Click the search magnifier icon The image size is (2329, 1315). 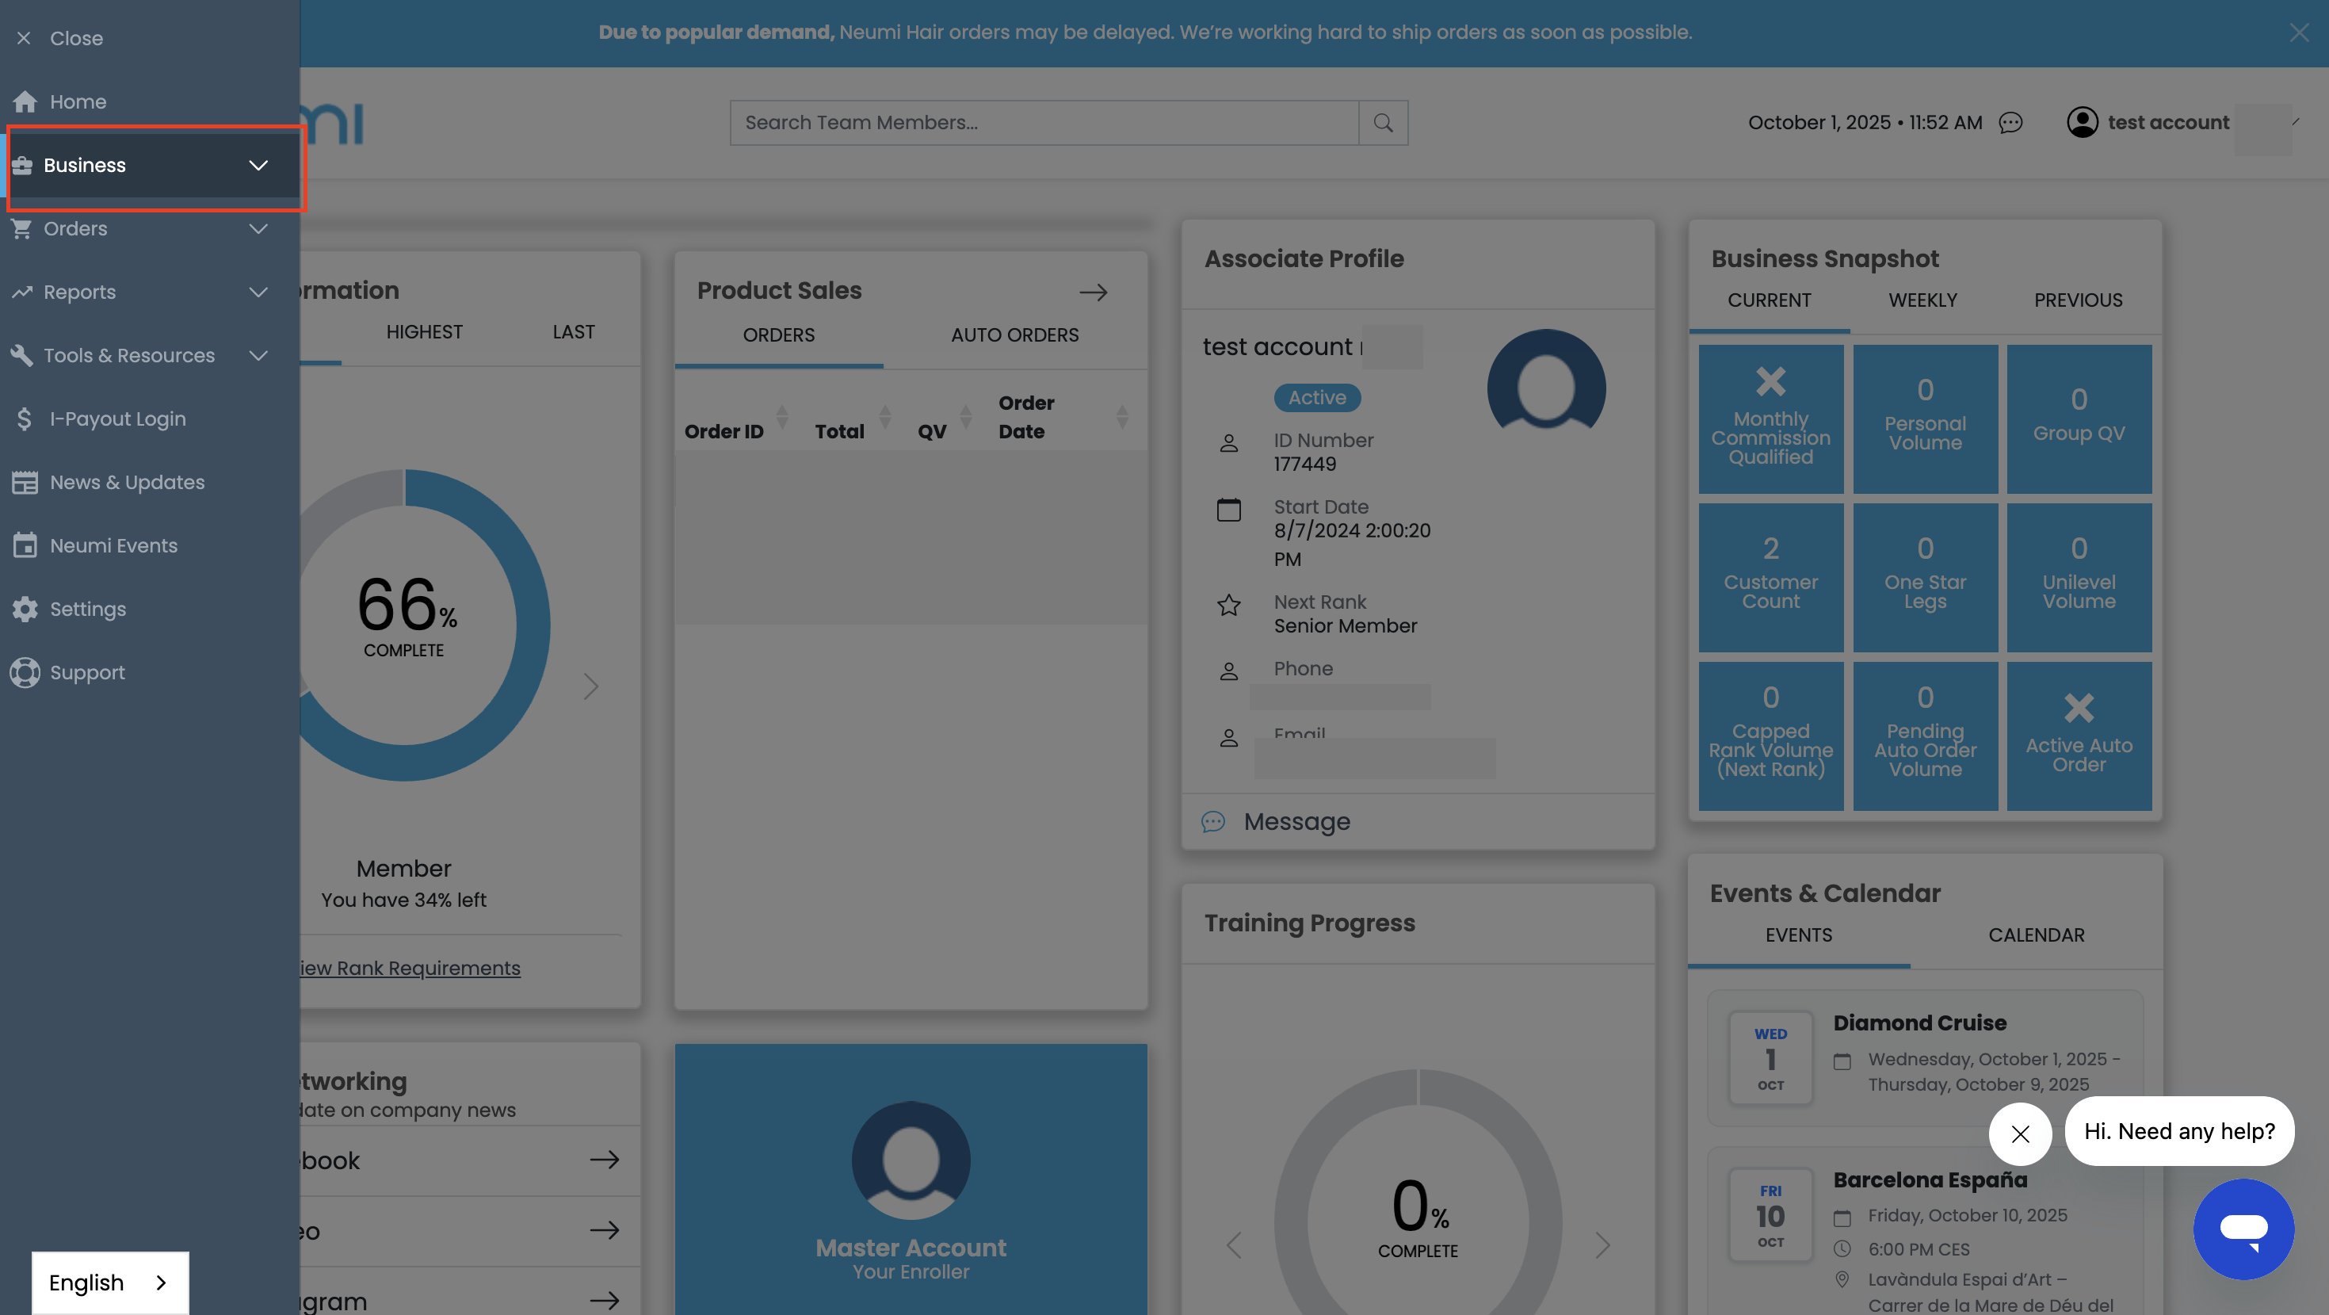pyautogui.click(x=1382, y=122)
